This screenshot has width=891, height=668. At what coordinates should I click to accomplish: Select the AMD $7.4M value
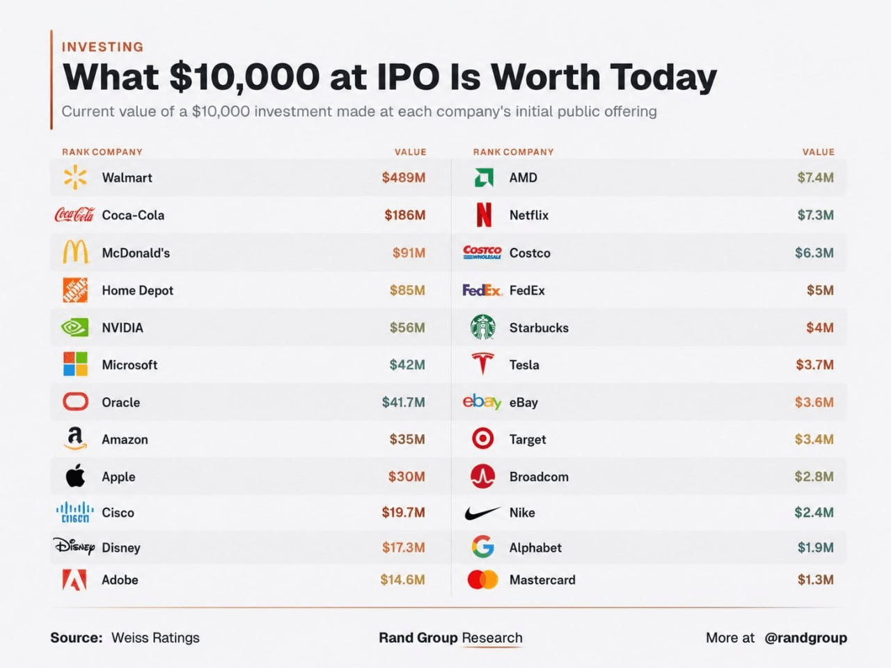tap(815, 177)
